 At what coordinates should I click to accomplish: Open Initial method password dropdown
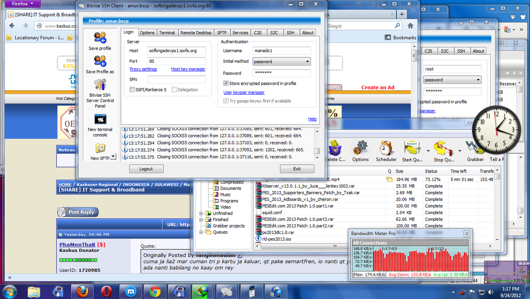307,61
